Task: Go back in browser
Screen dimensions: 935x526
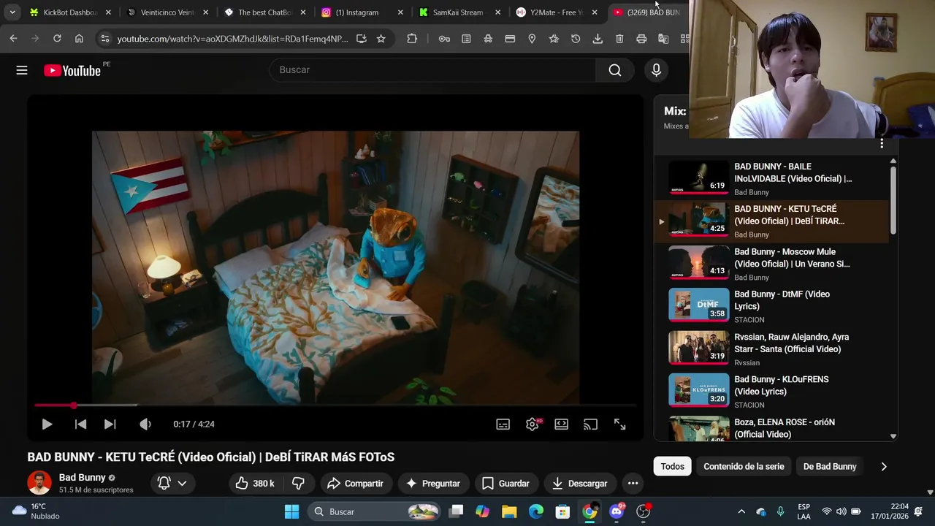Action: point(13,39)
